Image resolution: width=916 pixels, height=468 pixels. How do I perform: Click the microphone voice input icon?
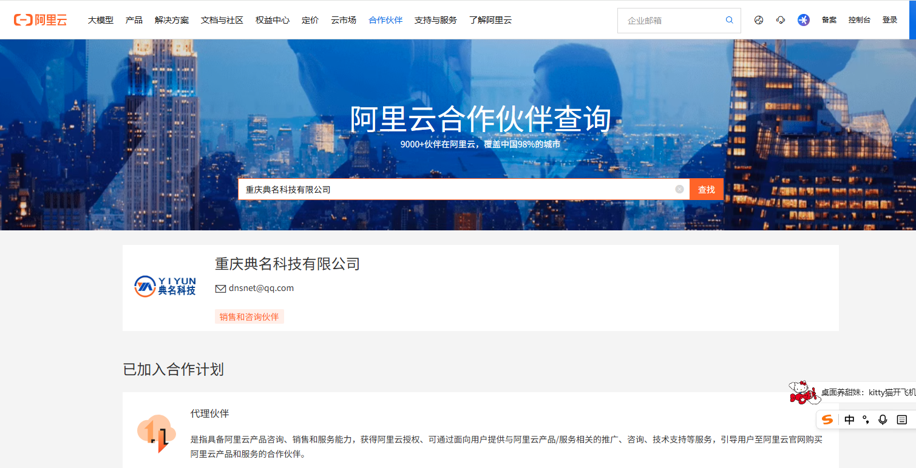point(883,420)
